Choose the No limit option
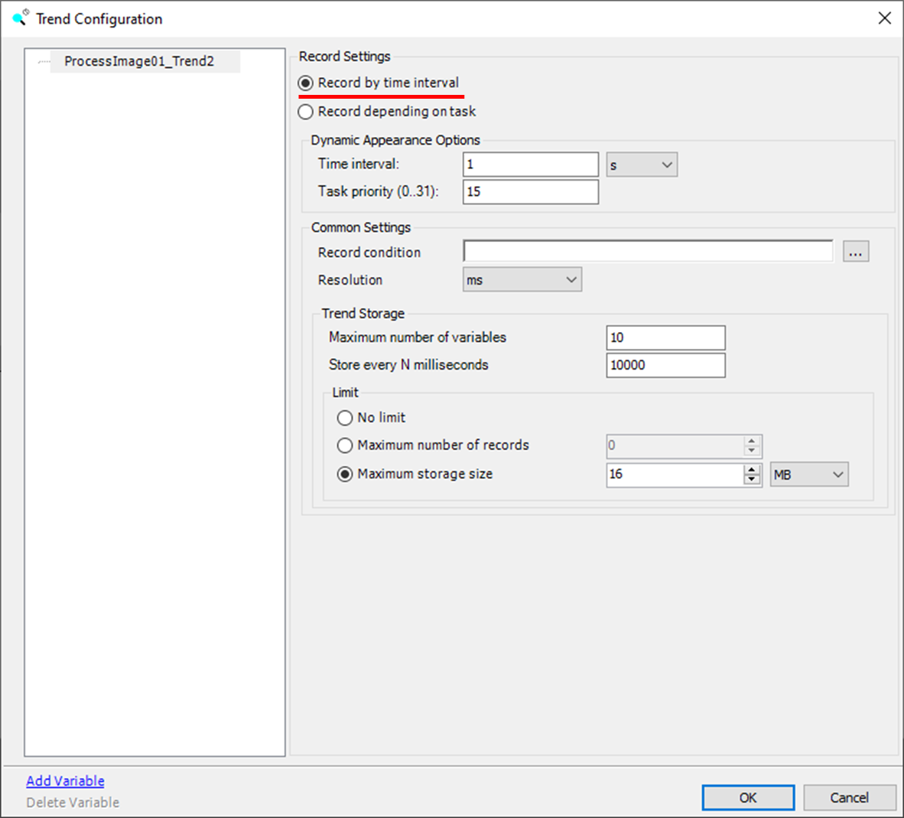Screen dimensions: 904x818 (x=345, y=418)
